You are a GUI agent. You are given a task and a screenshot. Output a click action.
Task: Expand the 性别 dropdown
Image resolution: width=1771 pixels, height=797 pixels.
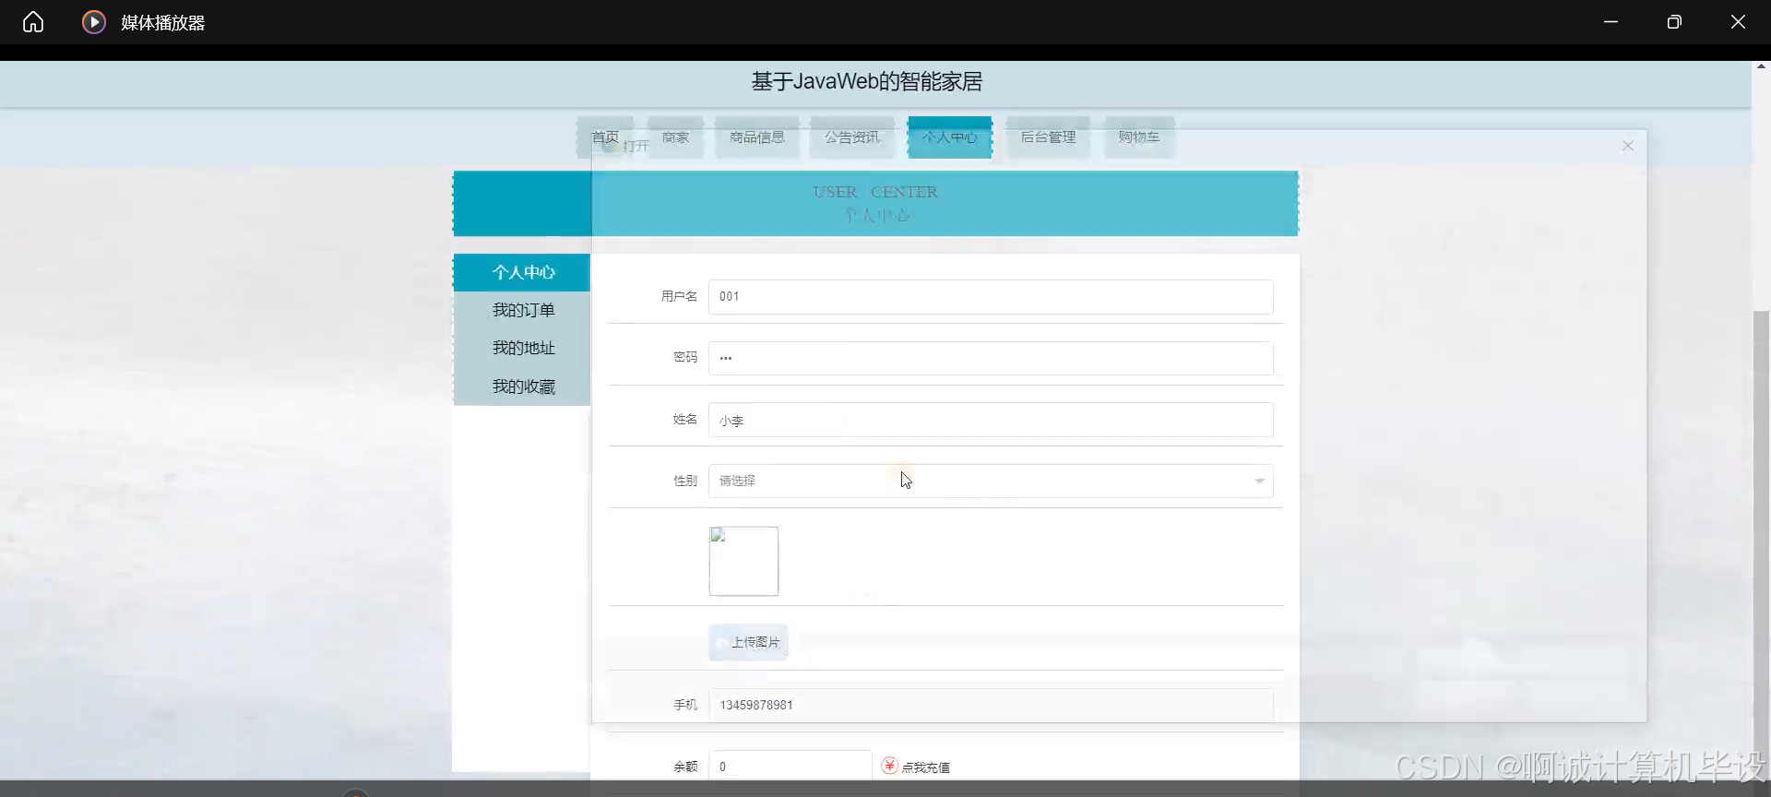tap(991, 481)
